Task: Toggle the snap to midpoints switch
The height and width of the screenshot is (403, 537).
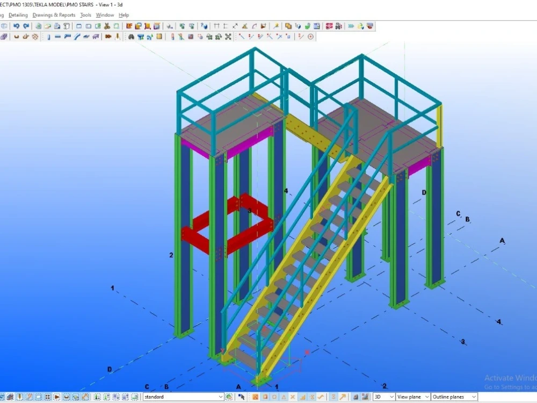Action: tap(283, 397)
